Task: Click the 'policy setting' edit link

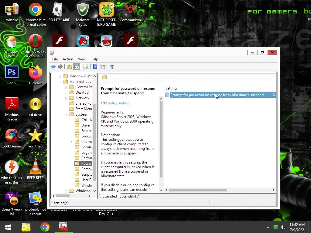Action: pos(119,103)
